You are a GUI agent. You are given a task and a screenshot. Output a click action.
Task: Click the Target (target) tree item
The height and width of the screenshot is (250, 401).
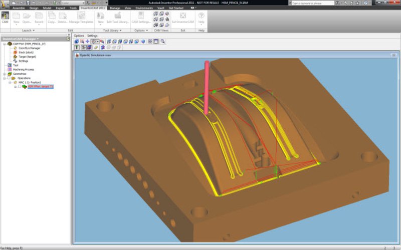[27, 57]
